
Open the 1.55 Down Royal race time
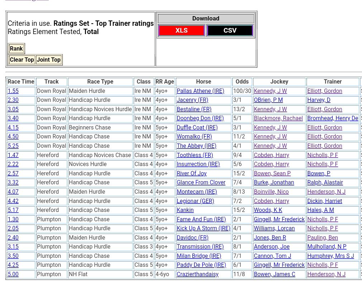click(x=13, y=91)
